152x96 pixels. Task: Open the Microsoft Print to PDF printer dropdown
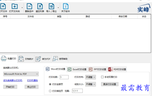pos(21,74)
